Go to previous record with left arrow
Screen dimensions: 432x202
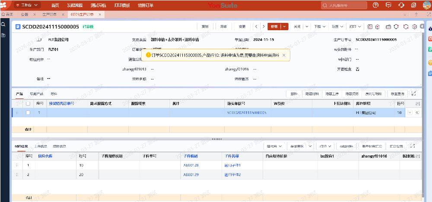pyautogui.click(x=257, y=26)
